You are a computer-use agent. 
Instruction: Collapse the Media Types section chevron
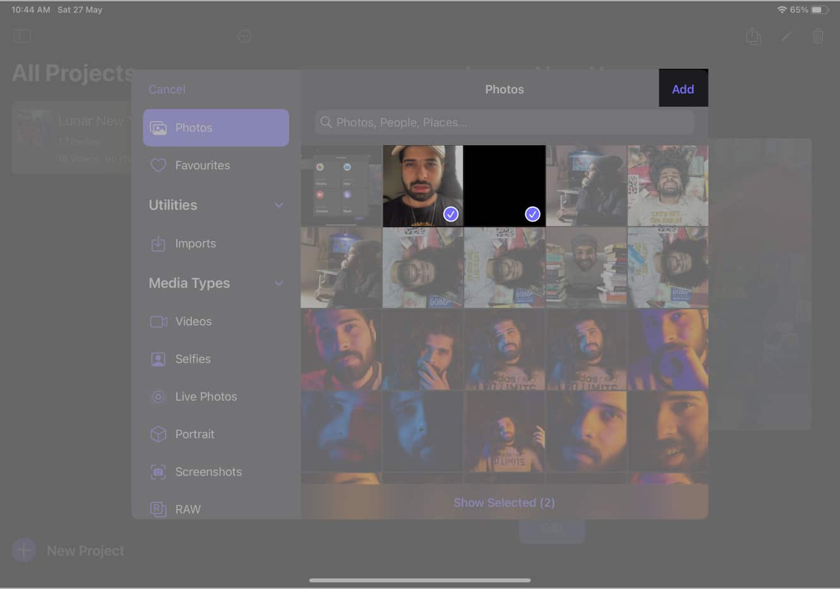[279, 283]
